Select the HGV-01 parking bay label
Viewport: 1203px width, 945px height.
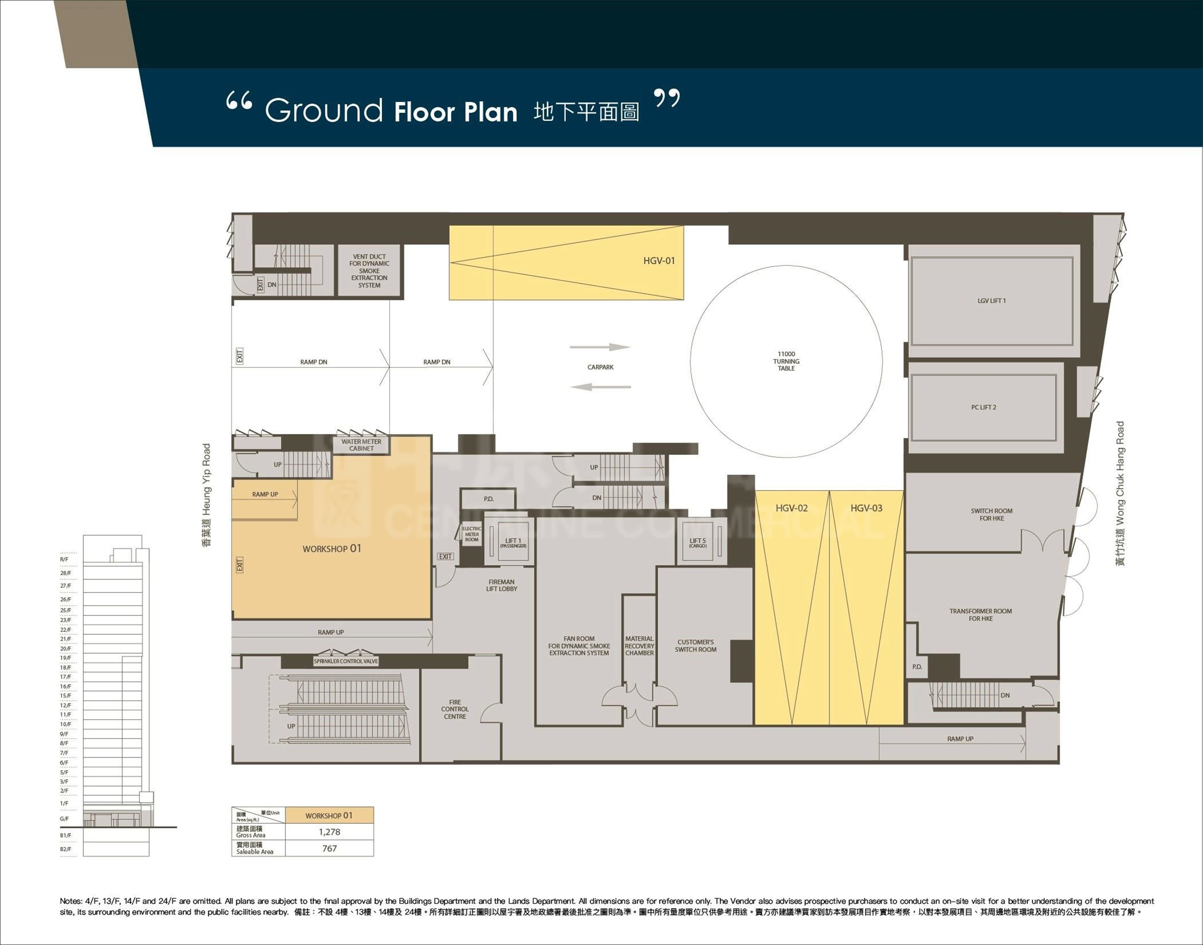tap(659, 261)
